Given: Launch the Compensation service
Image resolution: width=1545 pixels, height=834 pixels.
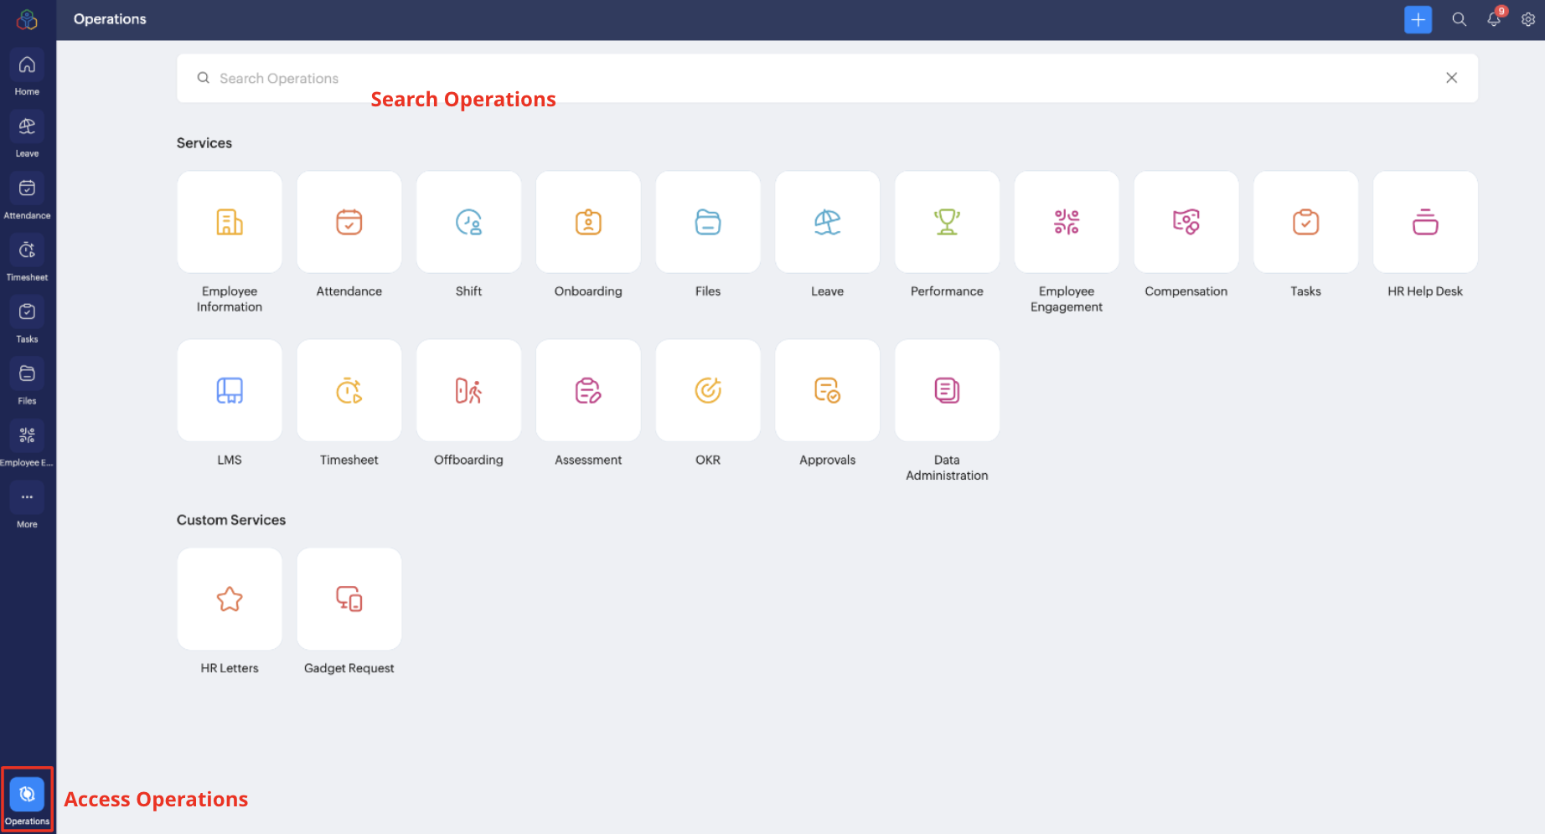Looking at the screenshot, I should click(1186, 223).
